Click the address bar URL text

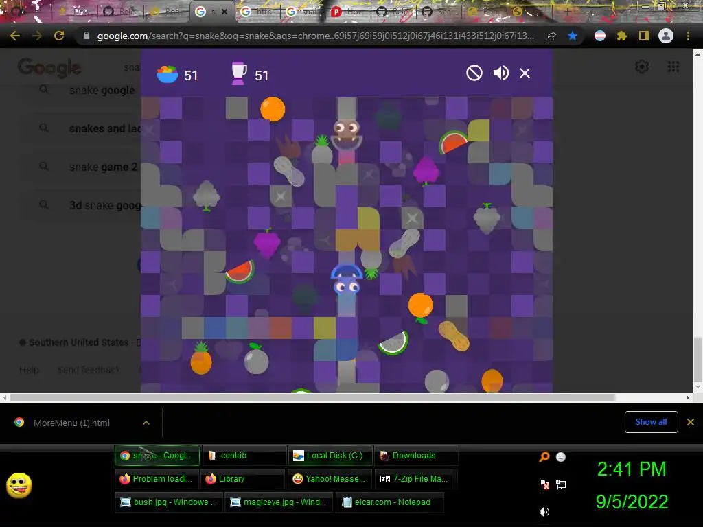[x=315, y=36]
